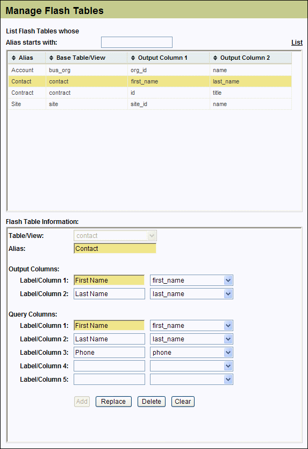Expand empty Query Column 5 dropdown
The width and height of the screenshot is (308, 449).
coord(228,380)
